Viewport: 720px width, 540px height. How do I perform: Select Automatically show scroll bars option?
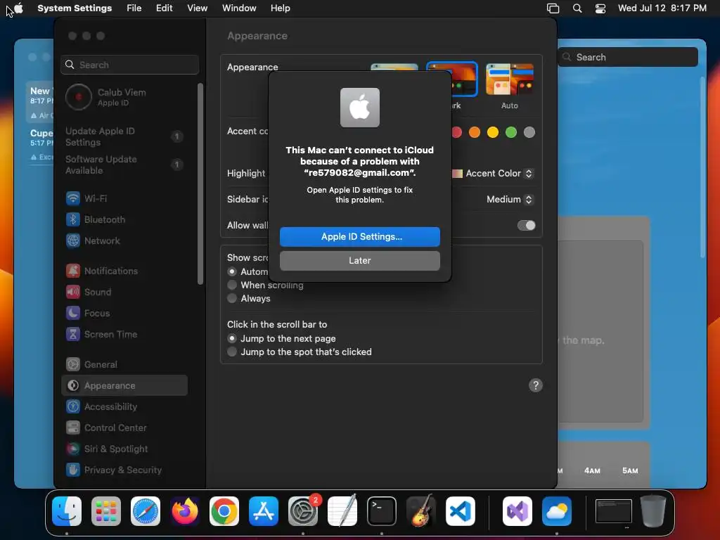(x=232, y=272)
